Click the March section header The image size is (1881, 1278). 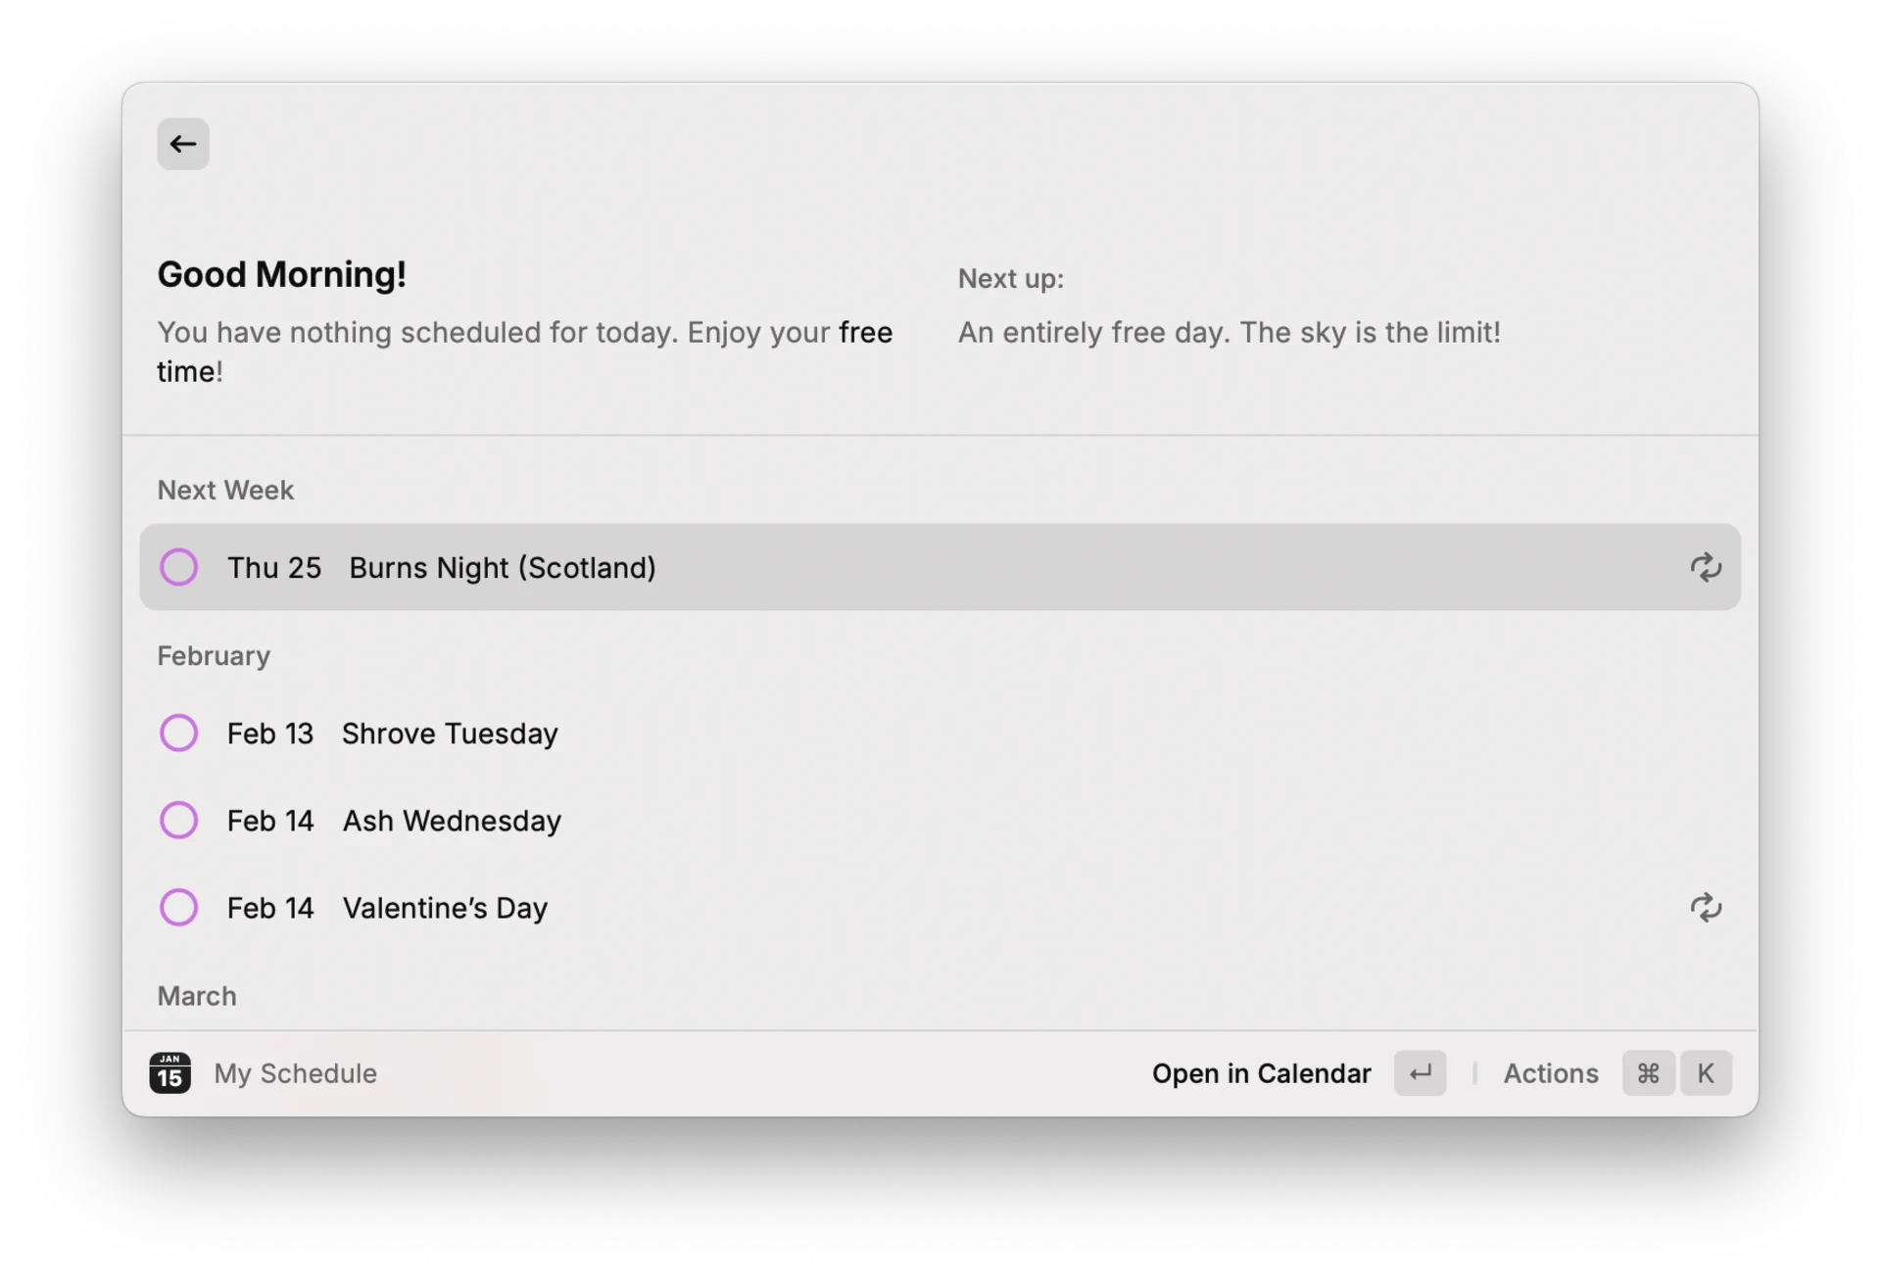coord(196,996)
